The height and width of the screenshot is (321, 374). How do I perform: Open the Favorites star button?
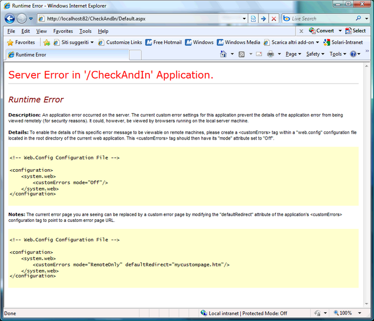(x=21, y=43)
